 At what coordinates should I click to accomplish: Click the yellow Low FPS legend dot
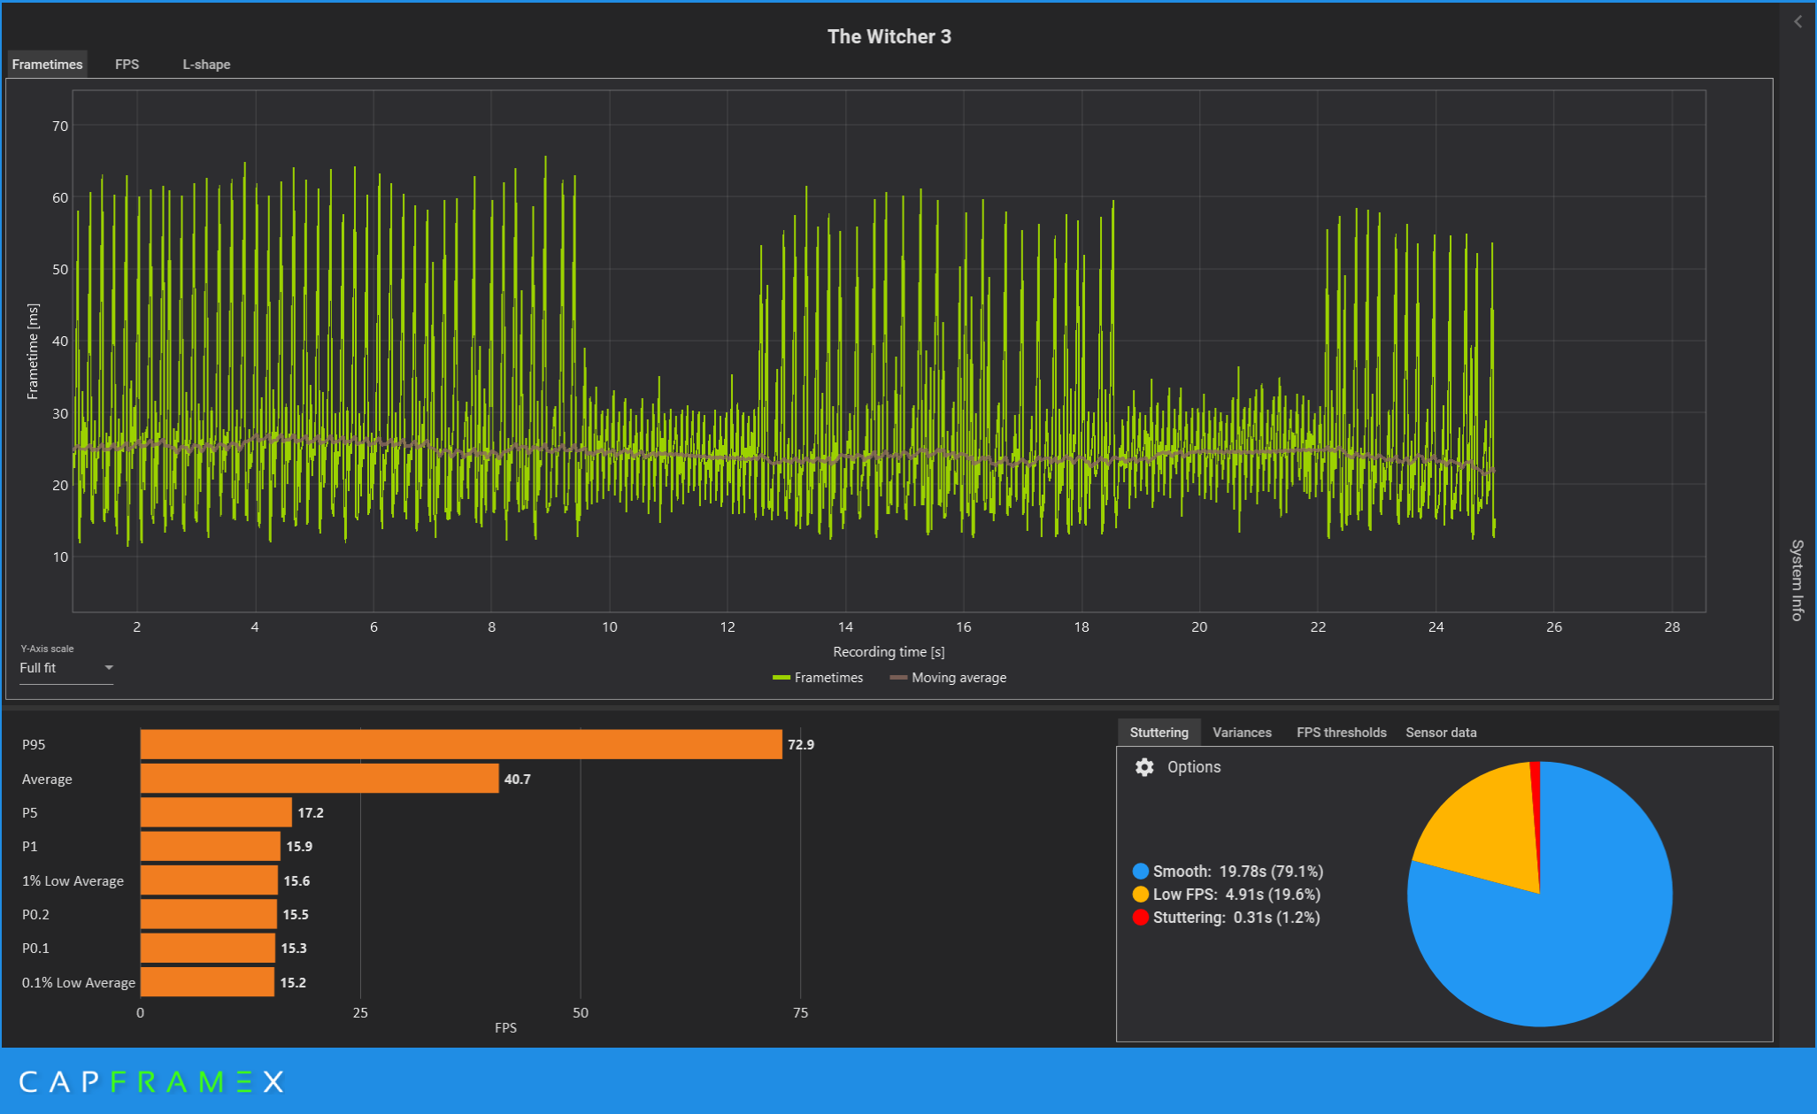(1140, 895)
